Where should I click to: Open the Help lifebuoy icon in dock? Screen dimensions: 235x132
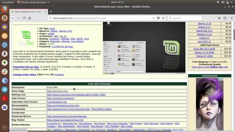[x=5, y=45]
